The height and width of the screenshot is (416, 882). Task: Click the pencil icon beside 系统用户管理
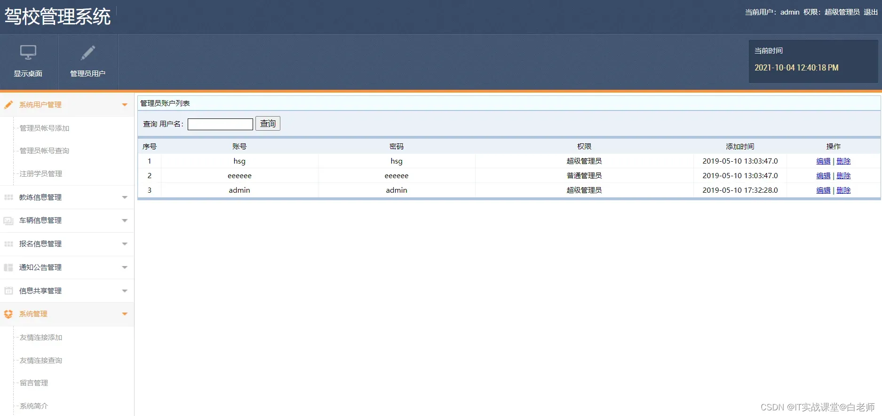[x=8, y=104]
